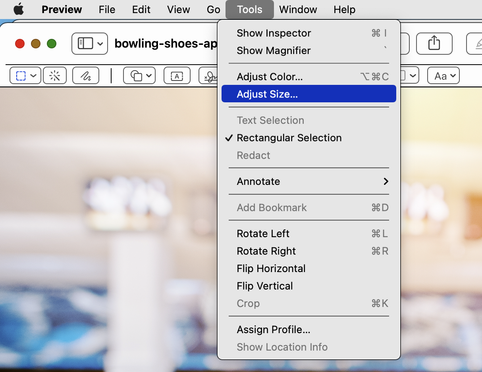Open the Aa text style dropdown
Image resolution: width=482 pixels, height=372 pixels.
pos(443,76)
